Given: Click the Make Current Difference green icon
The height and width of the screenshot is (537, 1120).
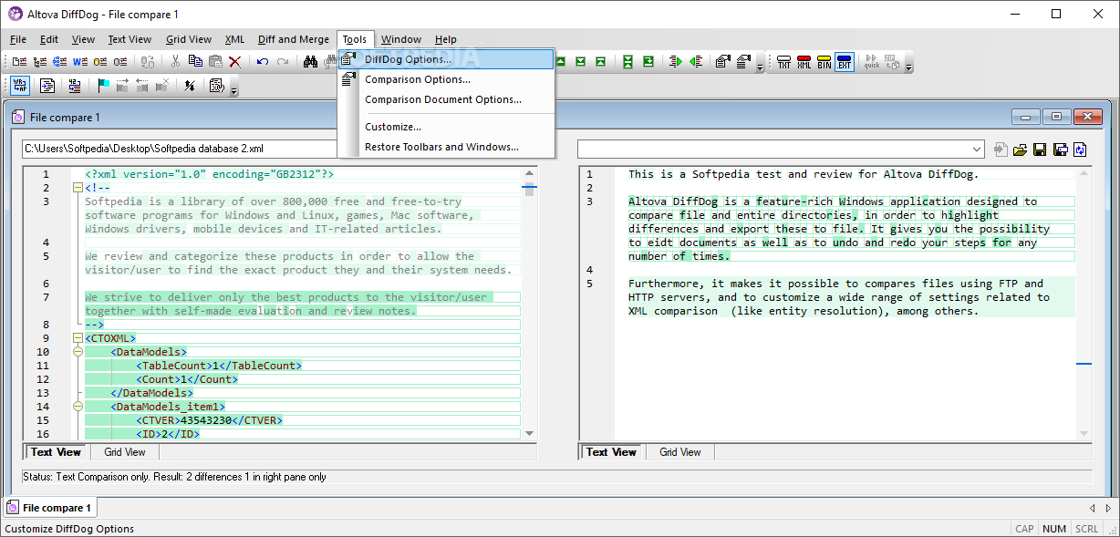Looking at the screenshot, I should click(648, 62).
